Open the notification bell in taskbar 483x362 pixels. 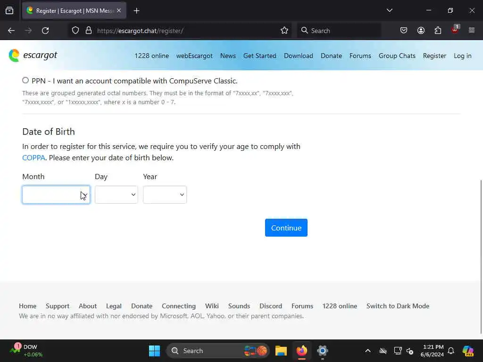451,351
